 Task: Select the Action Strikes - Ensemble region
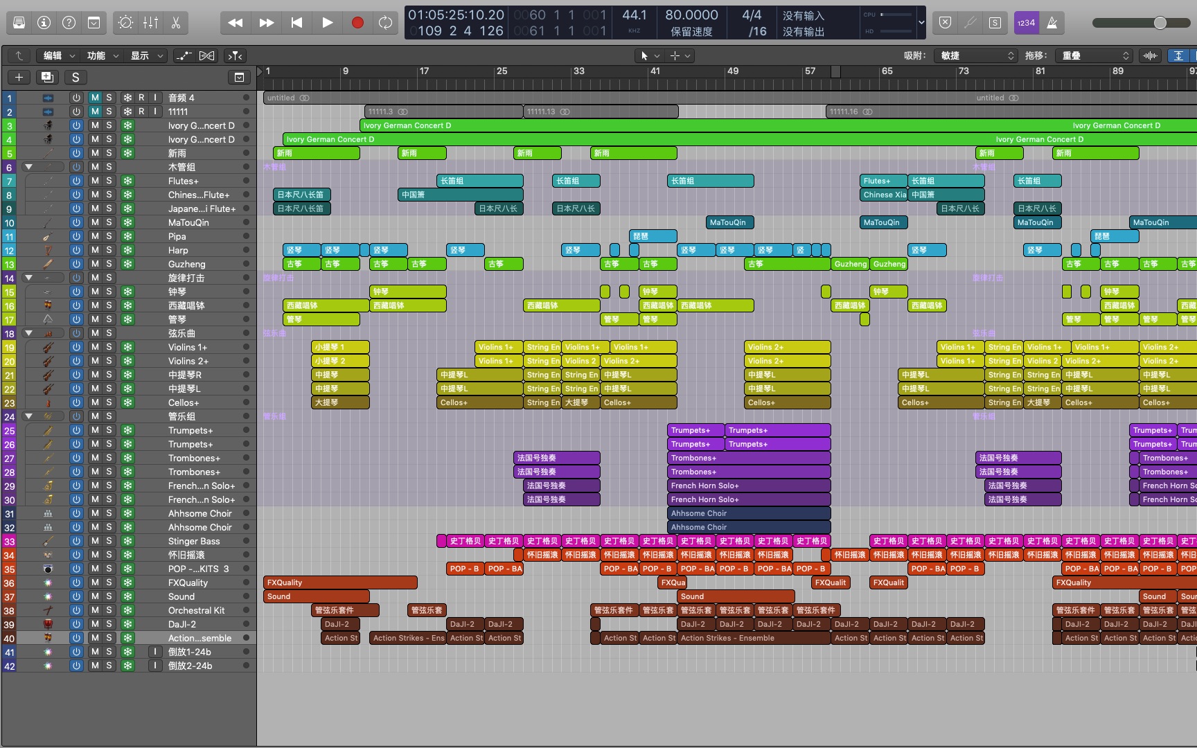pyautogui.click(x=754, y=638)
